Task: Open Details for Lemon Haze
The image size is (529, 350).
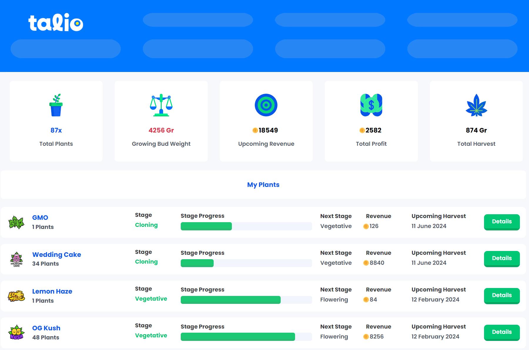Action: pyautogui.click(x=502, y=296)
